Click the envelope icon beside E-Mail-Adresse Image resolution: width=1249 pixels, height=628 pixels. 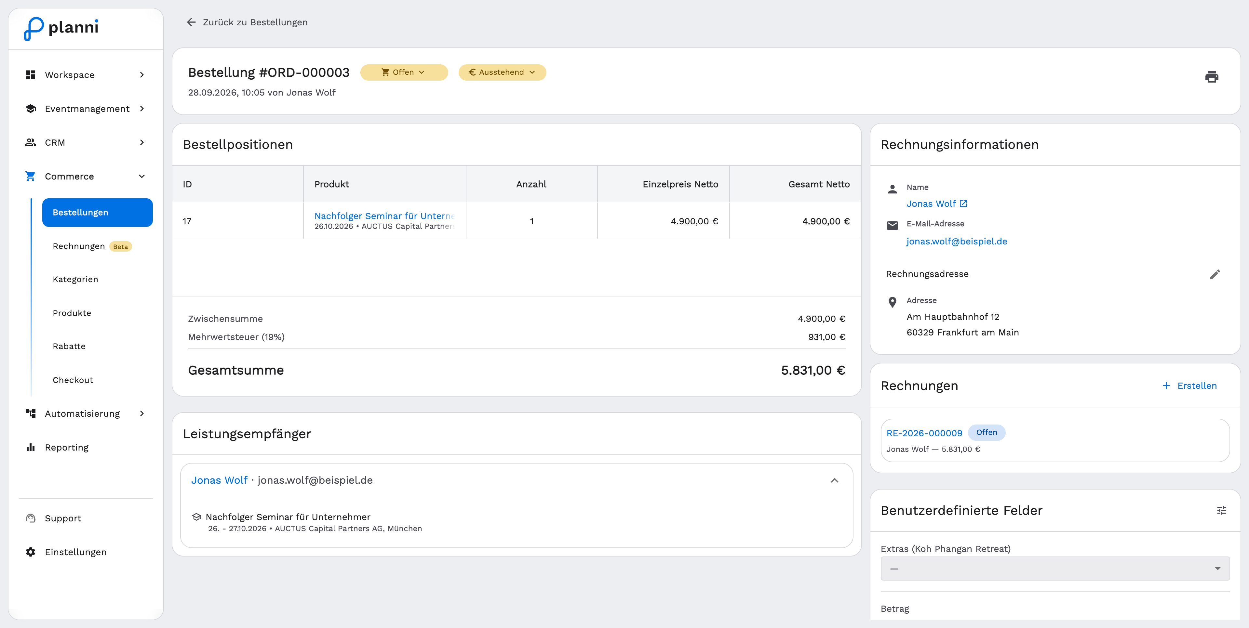(892, 225)
